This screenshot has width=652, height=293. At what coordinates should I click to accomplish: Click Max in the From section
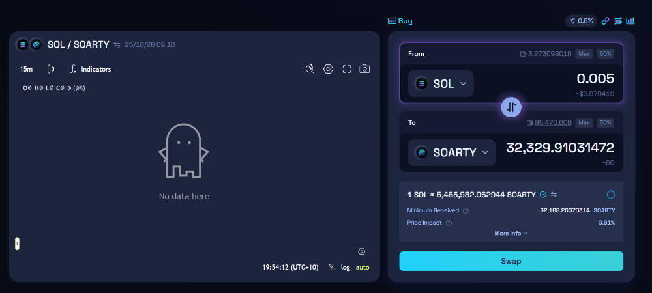tap(584, 53)
